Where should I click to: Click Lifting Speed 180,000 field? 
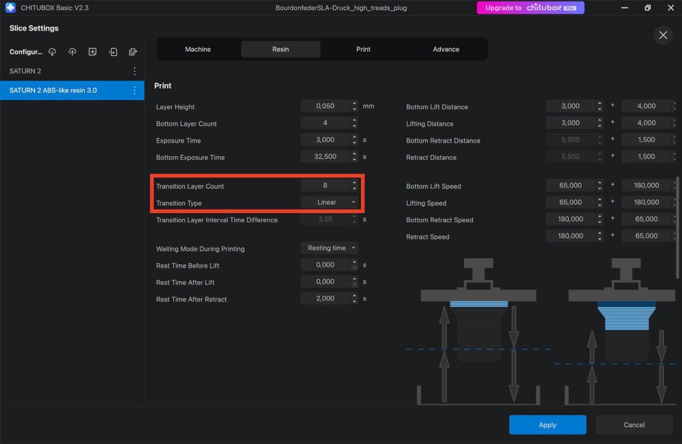(647, 202)
